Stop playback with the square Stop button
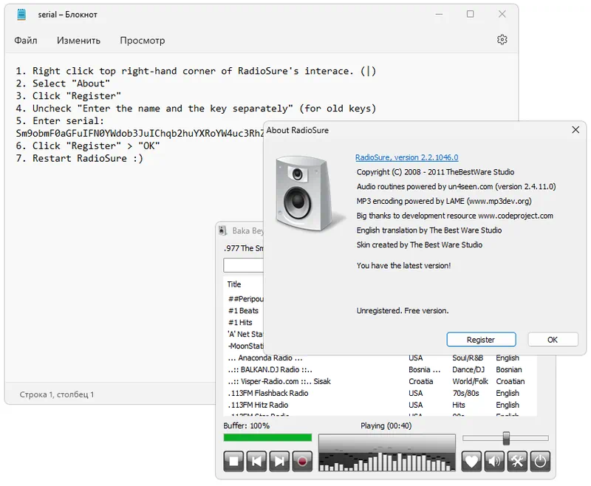 pos(233,461)
